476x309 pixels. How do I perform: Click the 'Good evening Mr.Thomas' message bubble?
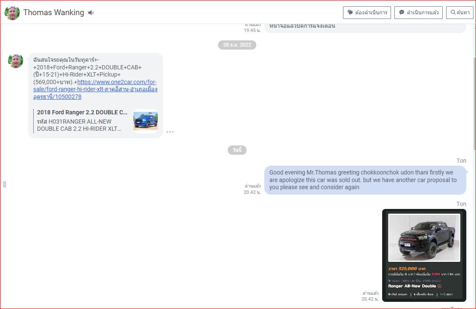coord(365,180)
